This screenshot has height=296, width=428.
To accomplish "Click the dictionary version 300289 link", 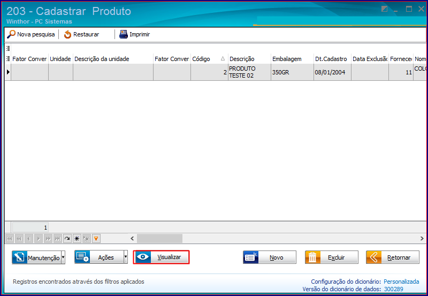I will pyautogui.click(x=393, y=289).
